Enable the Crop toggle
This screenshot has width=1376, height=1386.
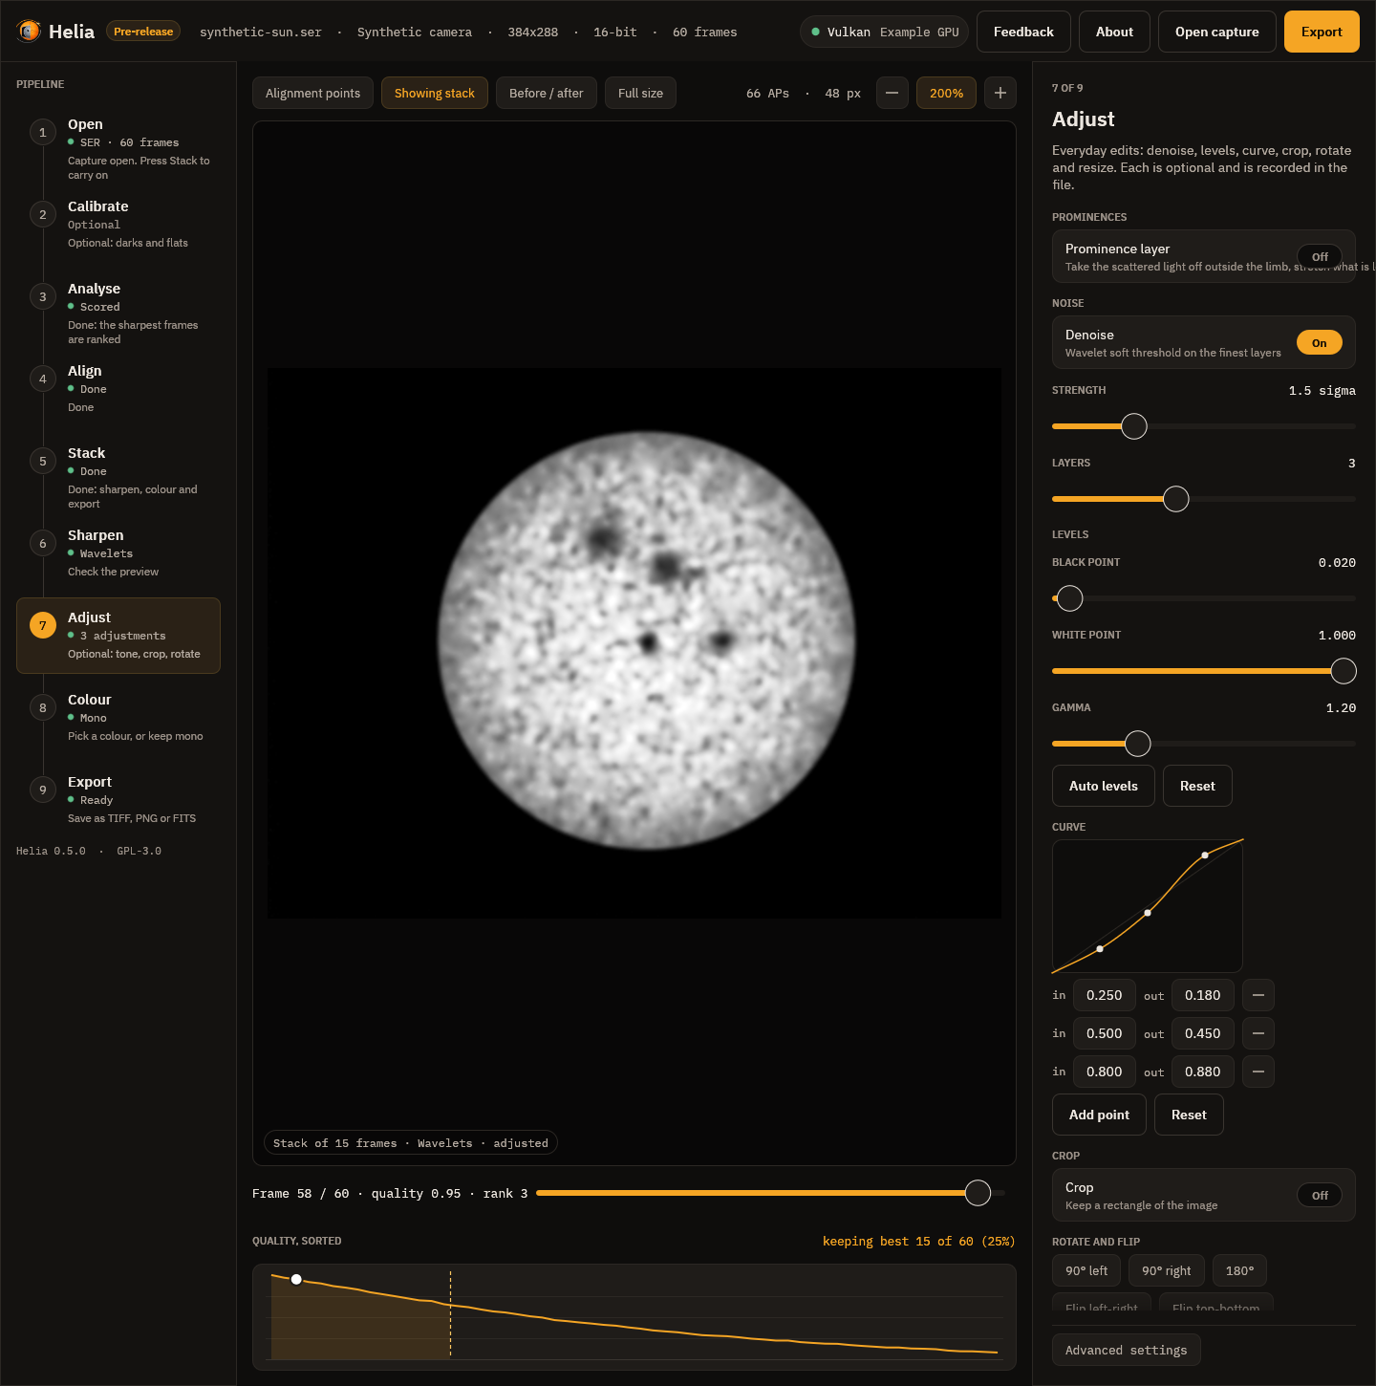[1319, 1195]
